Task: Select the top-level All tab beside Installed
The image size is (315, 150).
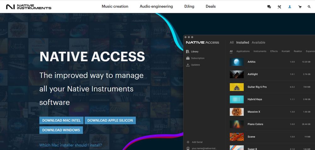Action: click(x=232, y=42)
